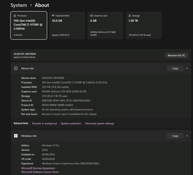
Task: Click the 32.0 GB (31.8 GB usable) value
Action: point(55,87)
